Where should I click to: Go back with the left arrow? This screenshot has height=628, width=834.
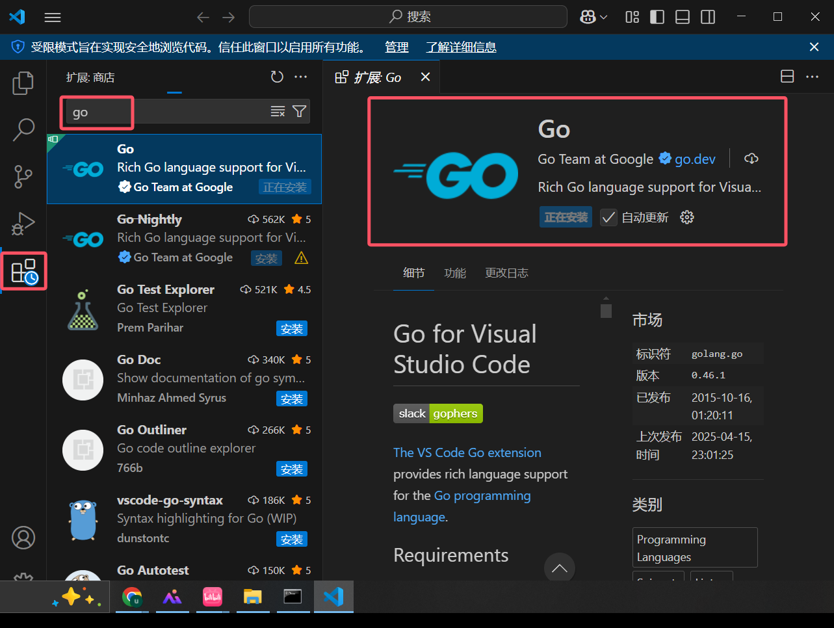click(203, 18)
